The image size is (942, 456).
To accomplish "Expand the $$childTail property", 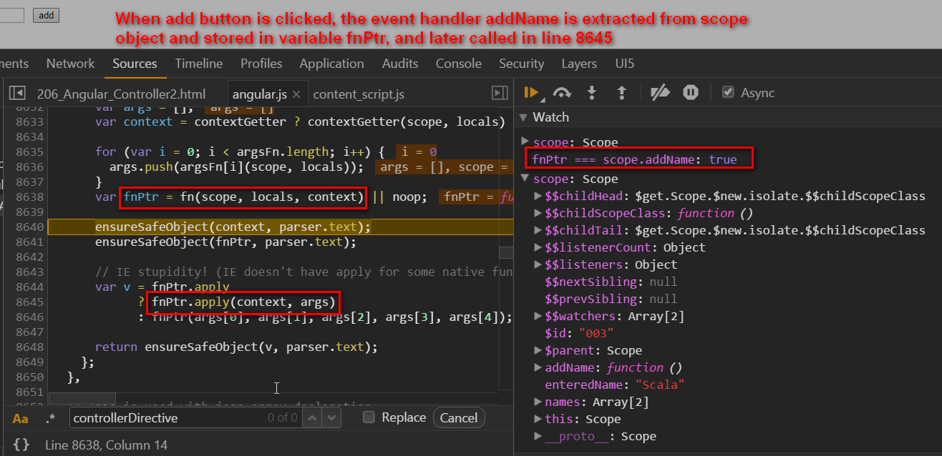I will point(538,230).
